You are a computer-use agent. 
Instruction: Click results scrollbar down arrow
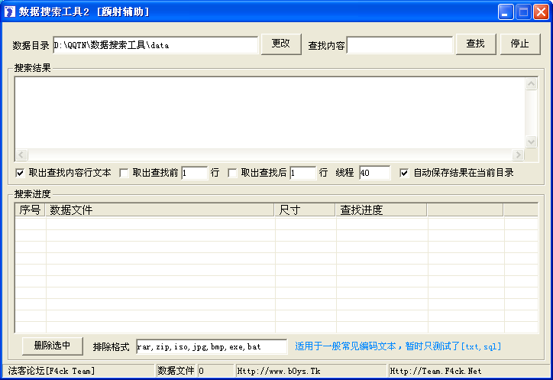click(531, 142)
